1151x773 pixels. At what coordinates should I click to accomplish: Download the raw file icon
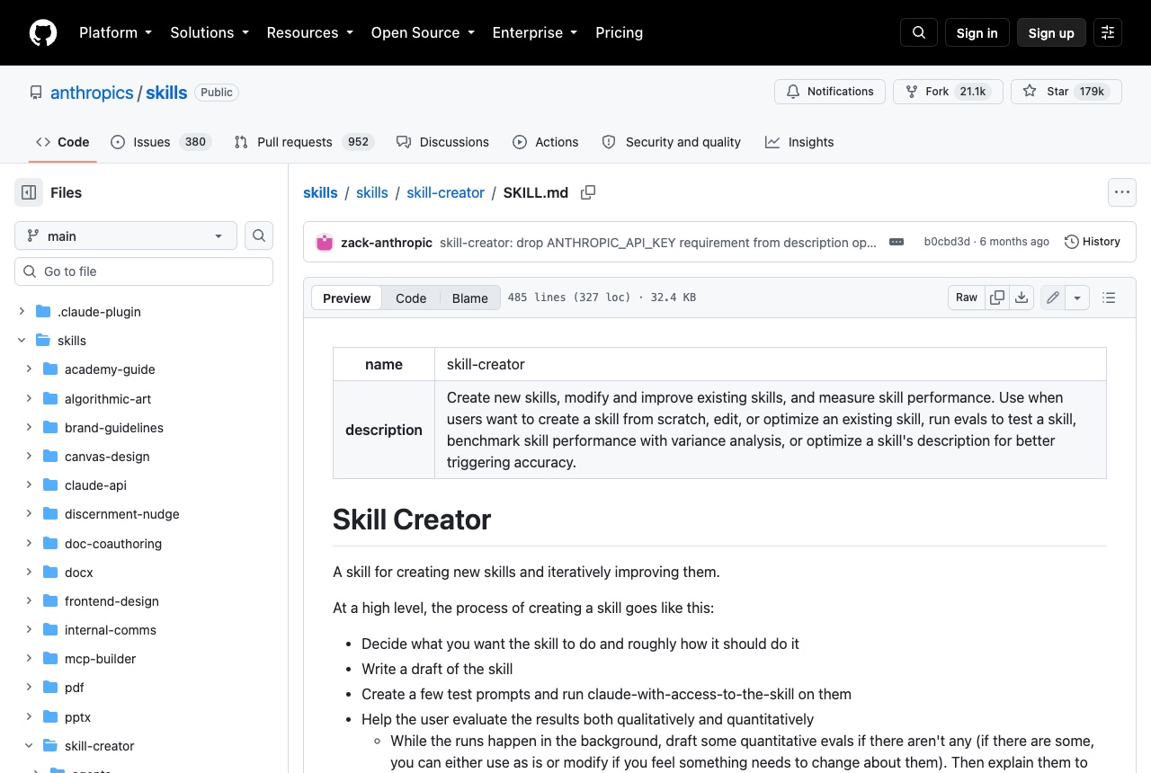pyautogui.click(x=1022, y=298)
